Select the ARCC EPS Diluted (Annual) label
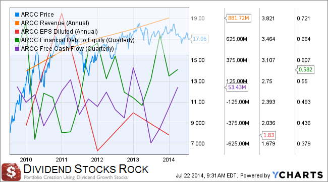This screenshot has height=182, width=328. 60,32
